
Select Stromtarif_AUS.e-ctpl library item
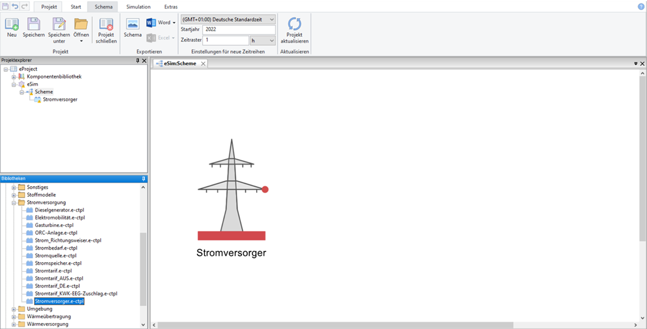tap(58, 278)
